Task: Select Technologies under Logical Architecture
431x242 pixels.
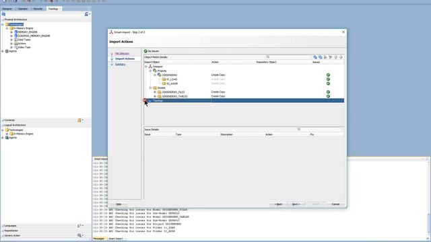Action: coord(16,130)
